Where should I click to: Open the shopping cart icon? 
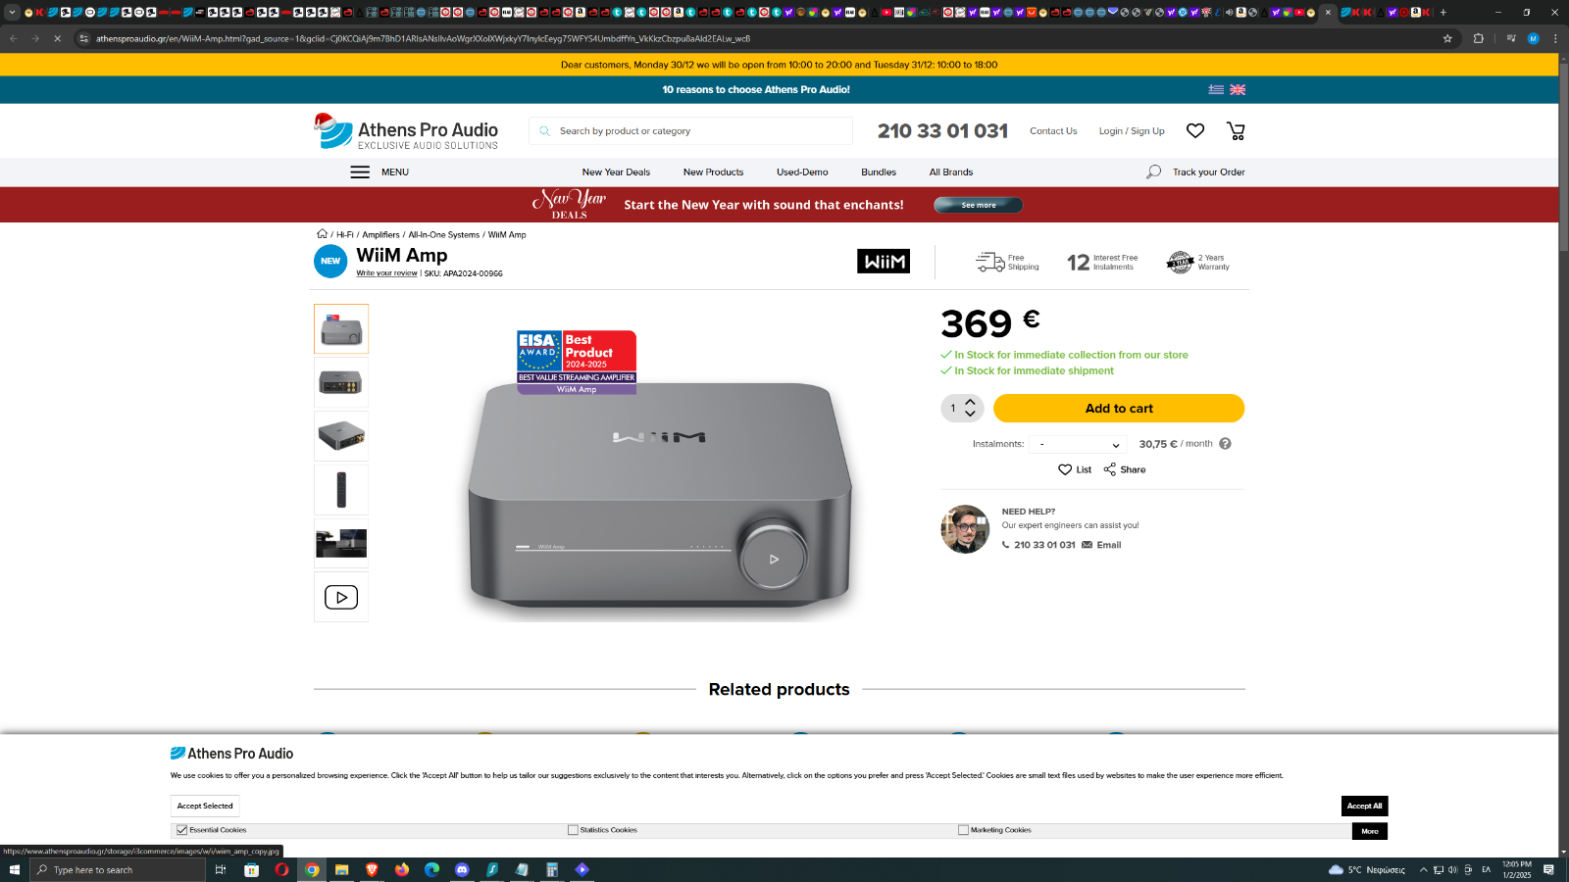(x=1236, y=130)
